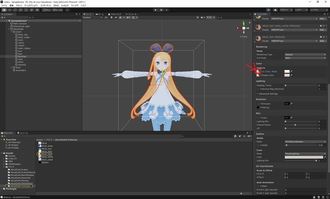This screenshot has width=330, height=199.
Task: Click the pink Shade Color swatch
Action: [287, 75]
